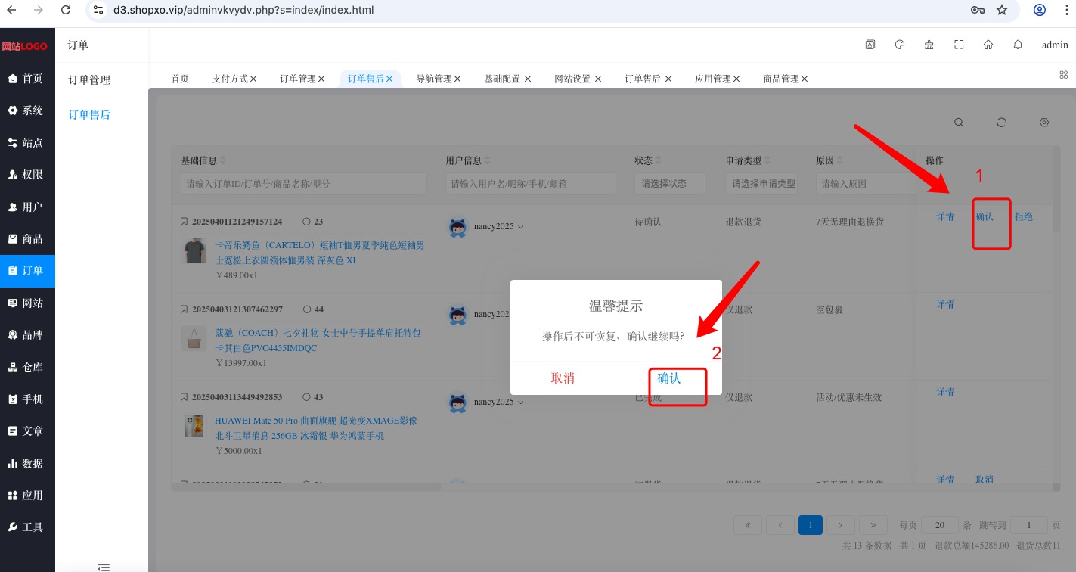Open 商品 in the dark sidebar
The width and height of the screenshot is (1076, 572).
pos(27,238)
